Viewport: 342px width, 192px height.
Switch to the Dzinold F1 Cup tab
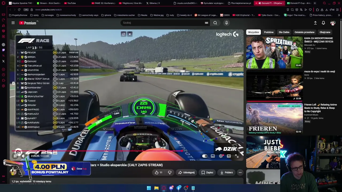click(x=299, y=3)
